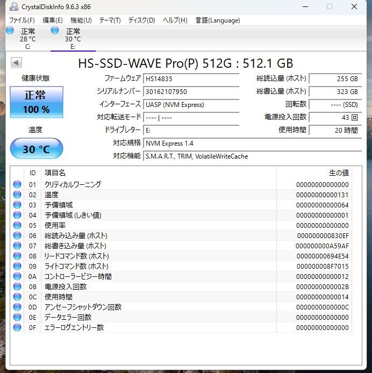Click the previous disk arrow button
Screen dimensions: 372x373
pos(16,63)
